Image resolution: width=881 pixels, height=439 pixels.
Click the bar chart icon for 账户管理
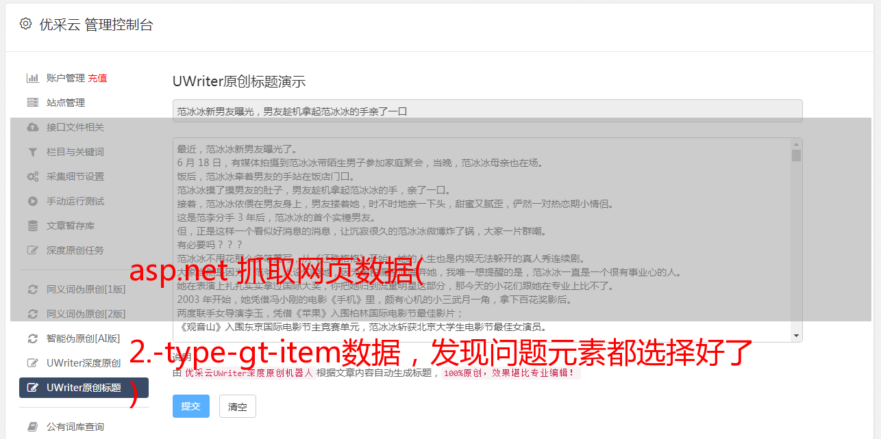[32, 78]
